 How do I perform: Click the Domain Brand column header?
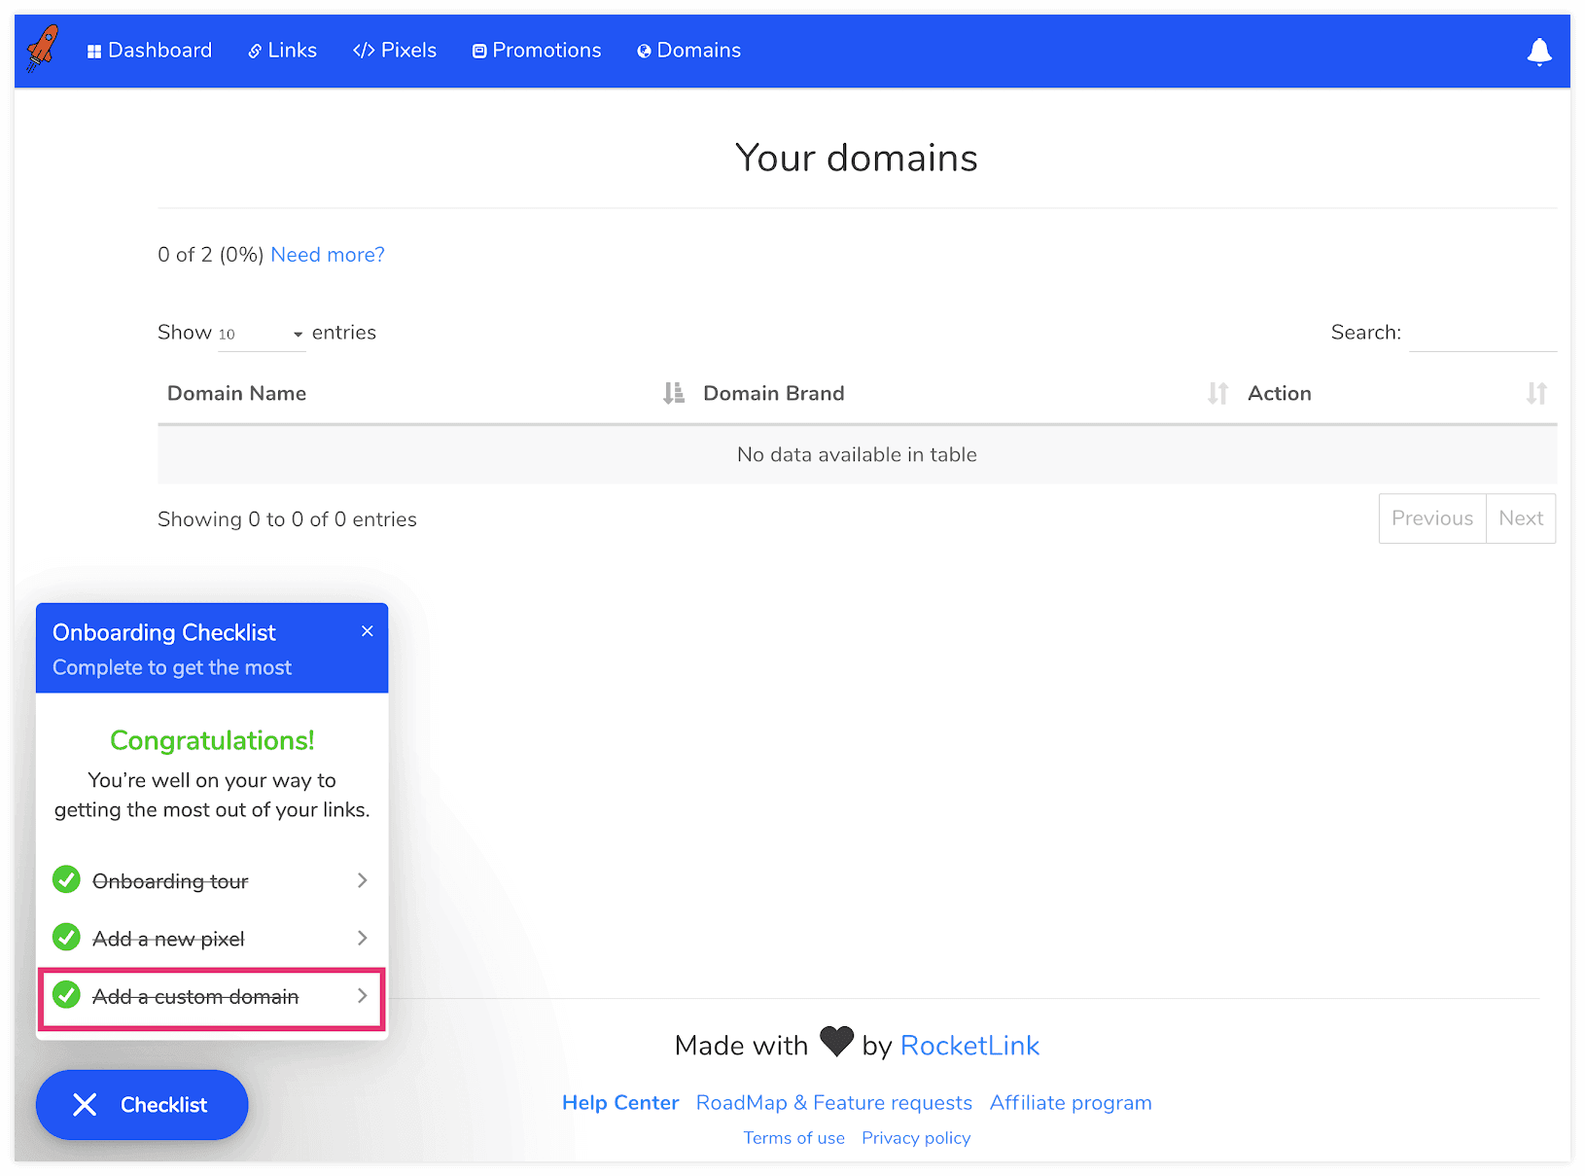tap(773, 393)
